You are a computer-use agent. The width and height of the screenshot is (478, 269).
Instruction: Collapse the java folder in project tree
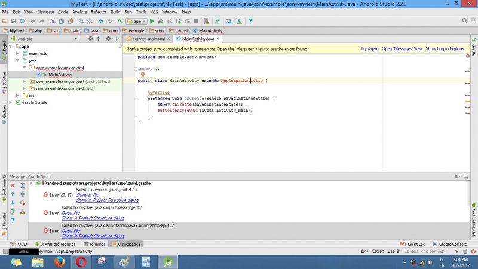tap(17, 60)
